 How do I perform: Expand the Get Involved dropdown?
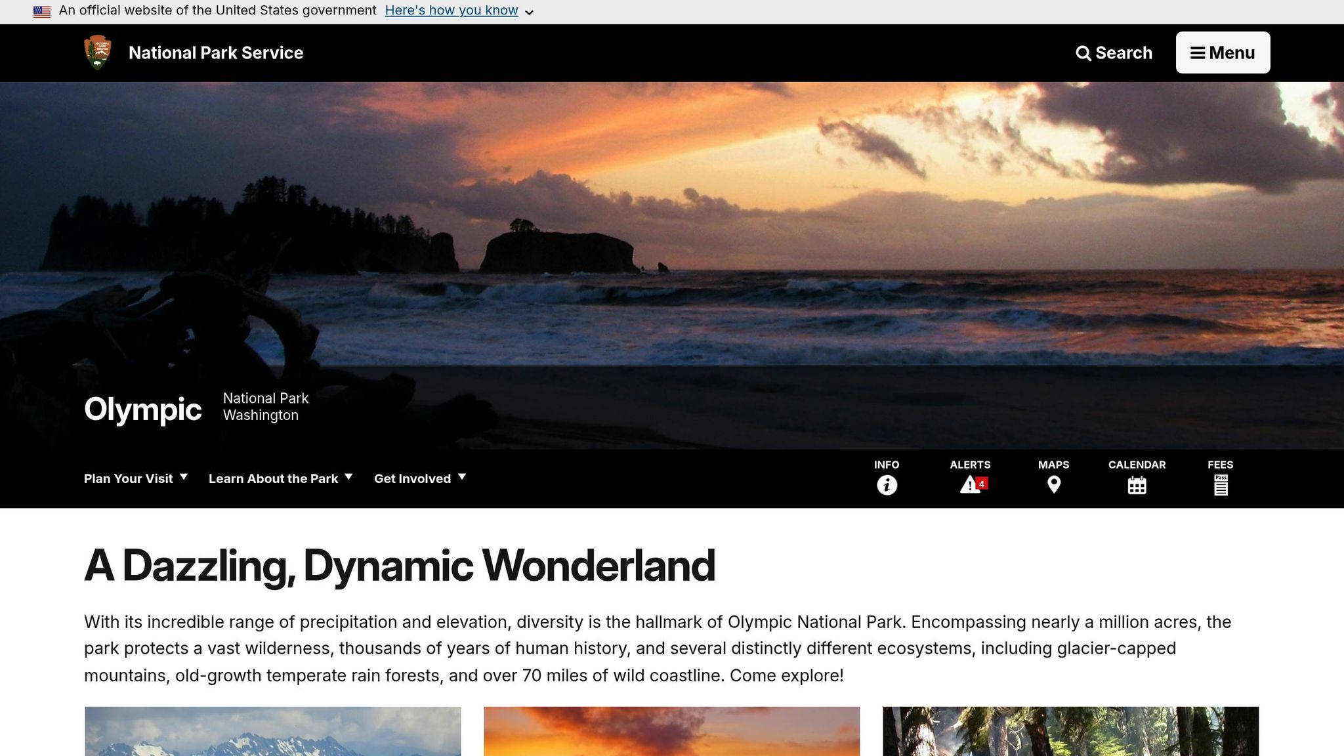point(420,478)
